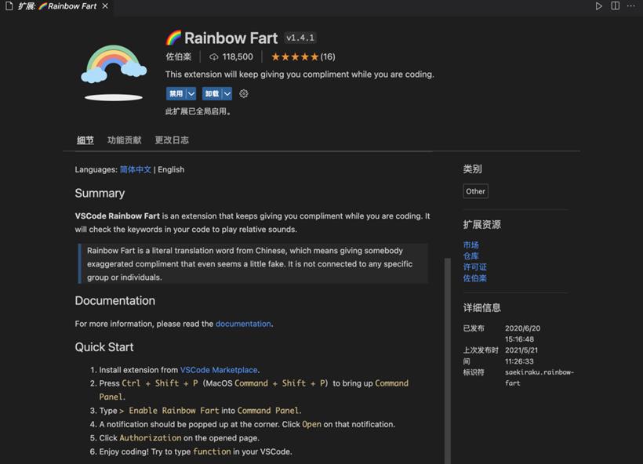Click the version label v1.4.1
643x464 pixels.
point(300,38)
